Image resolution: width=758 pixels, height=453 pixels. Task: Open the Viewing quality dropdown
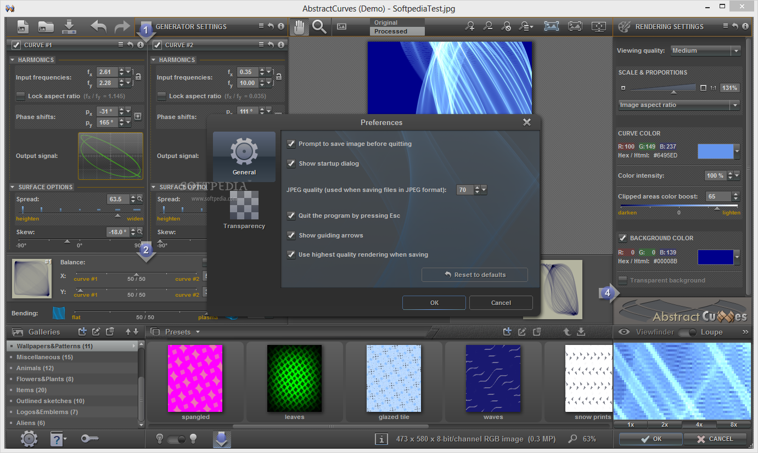[706, 50]
